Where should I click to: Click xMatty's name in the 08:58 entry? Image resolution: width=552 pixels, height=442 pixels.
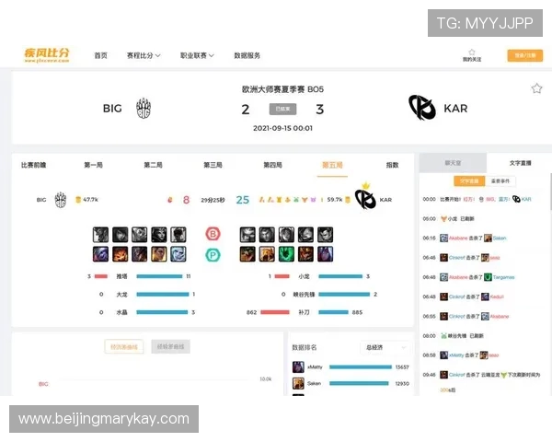[x=456, y=355]
